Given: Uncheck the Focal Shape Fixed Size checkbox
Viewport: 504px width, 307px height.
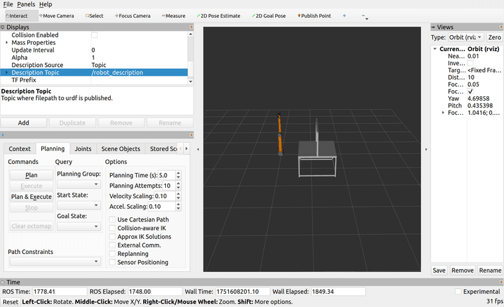Looking at the screenshot, I should (x=470, y=92).
